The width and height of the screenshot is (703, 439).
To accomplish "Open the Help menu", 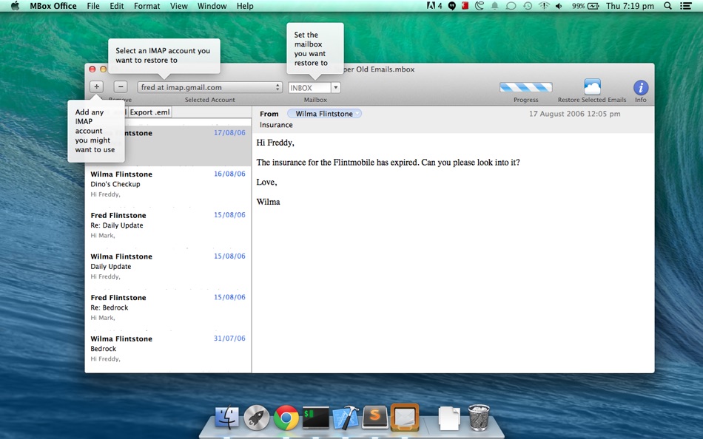I will (x=245, y=6).
